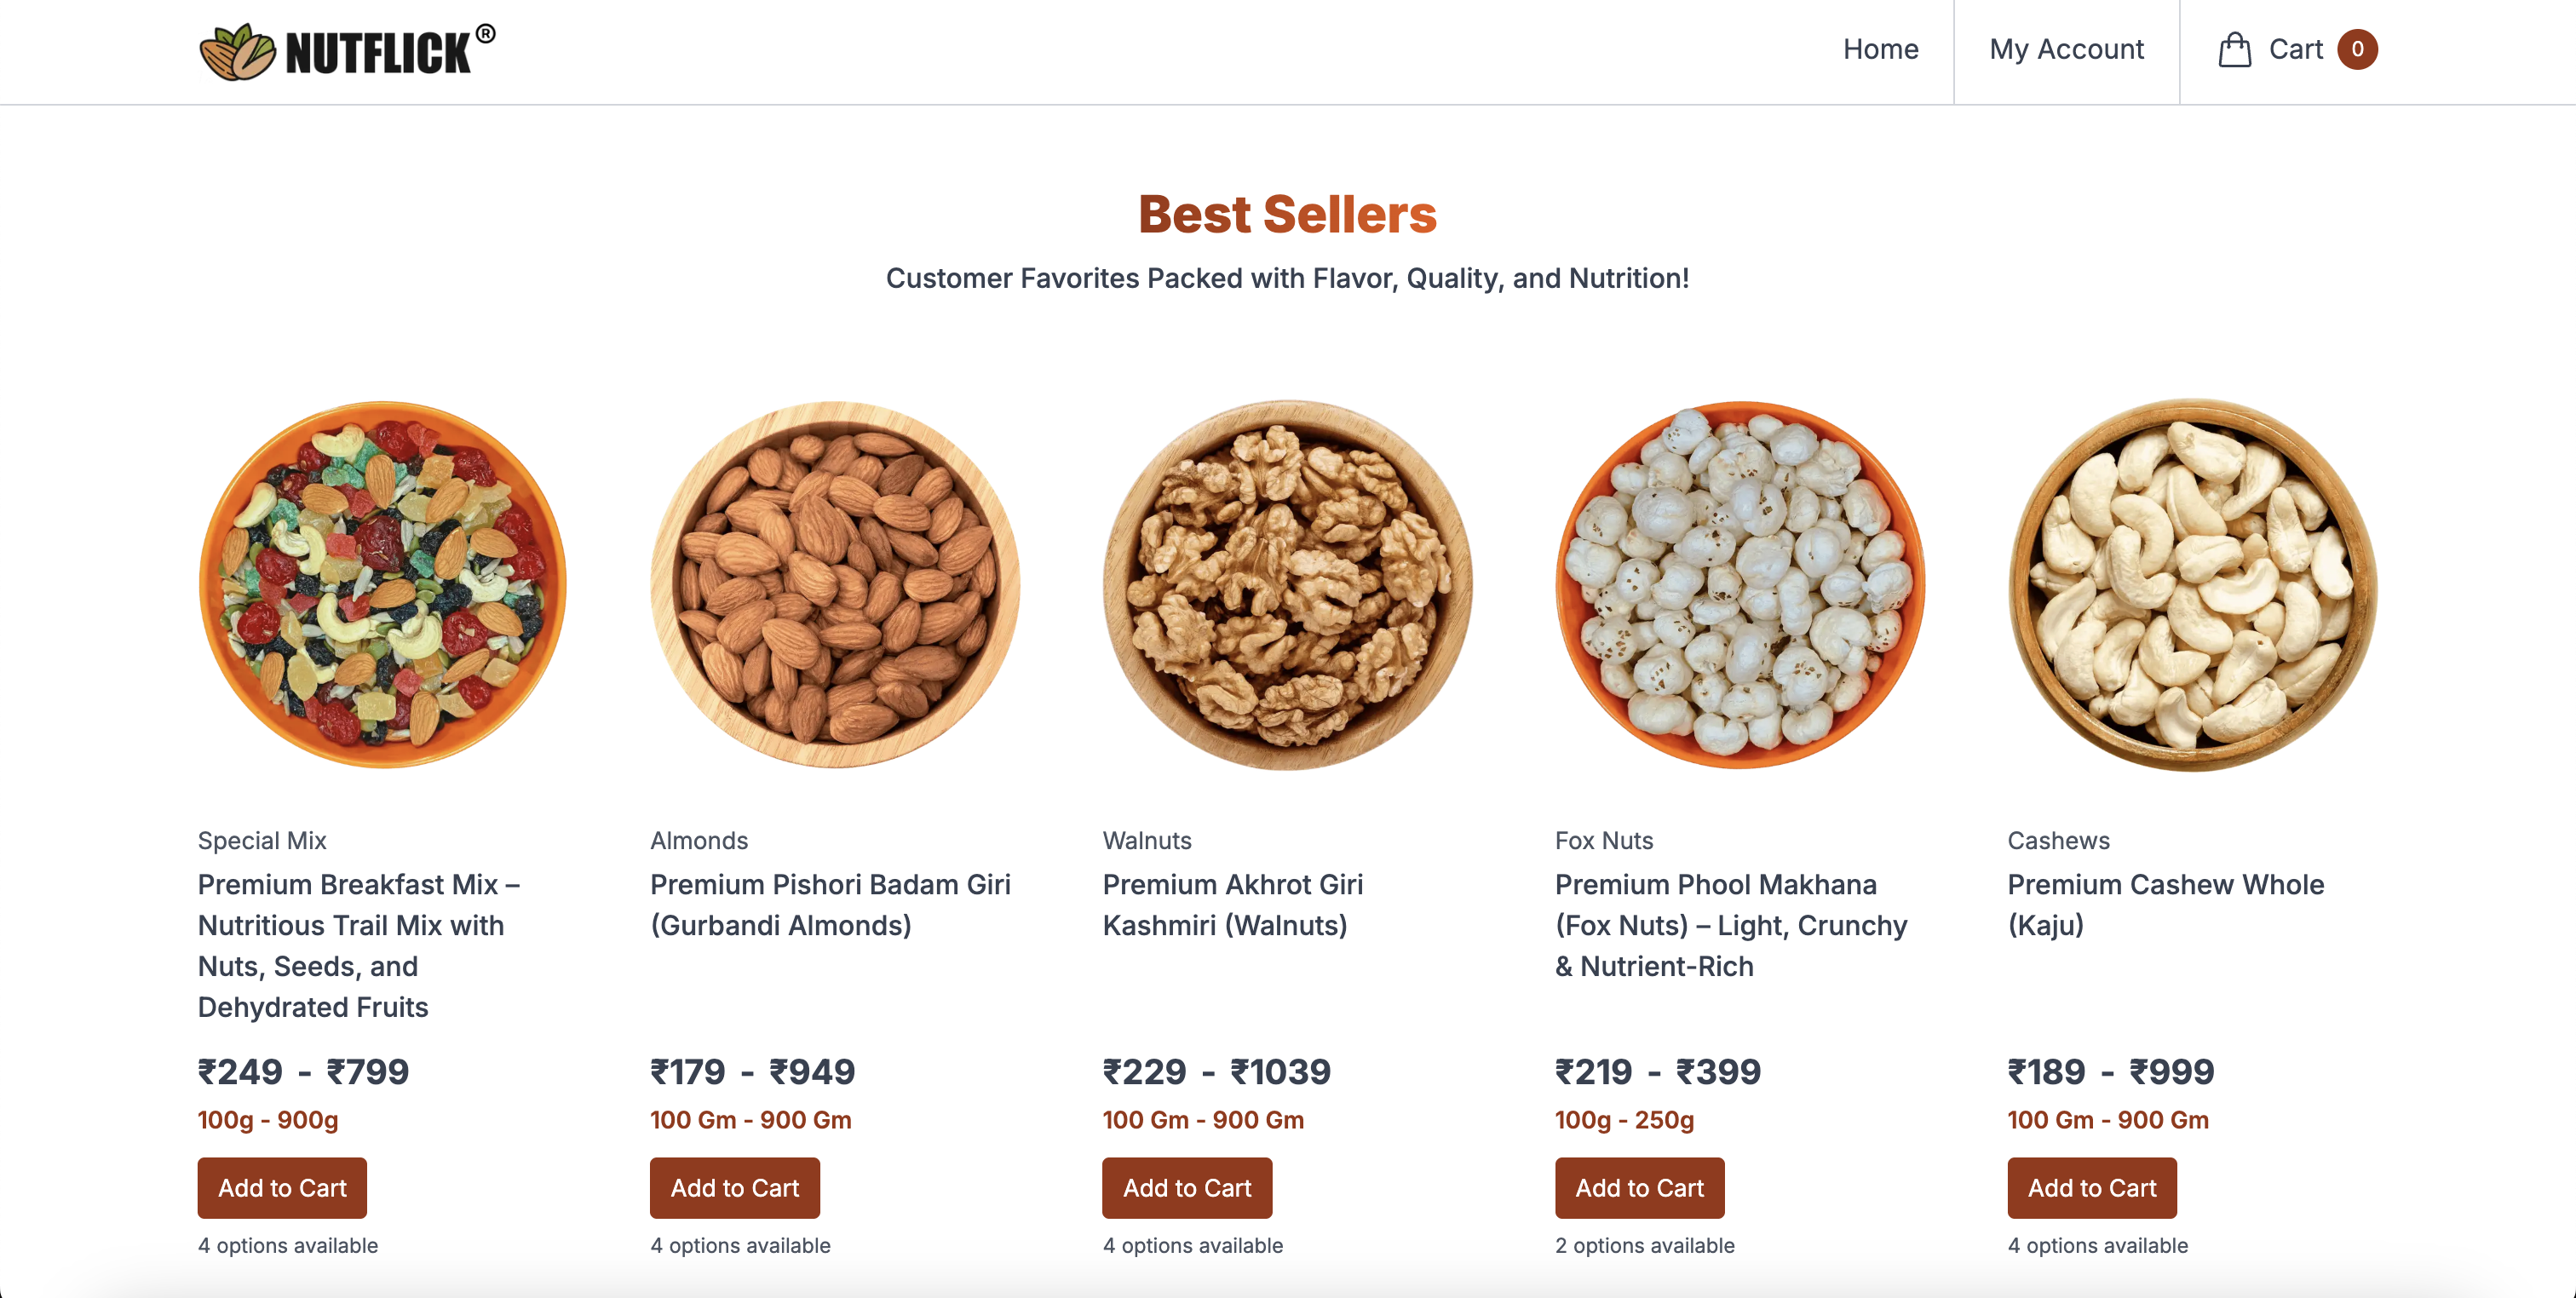This screenshot has height=1298, width=2576.
Task: Add Premium Breakfast Mix to cart
Action: pos(282,1187)
